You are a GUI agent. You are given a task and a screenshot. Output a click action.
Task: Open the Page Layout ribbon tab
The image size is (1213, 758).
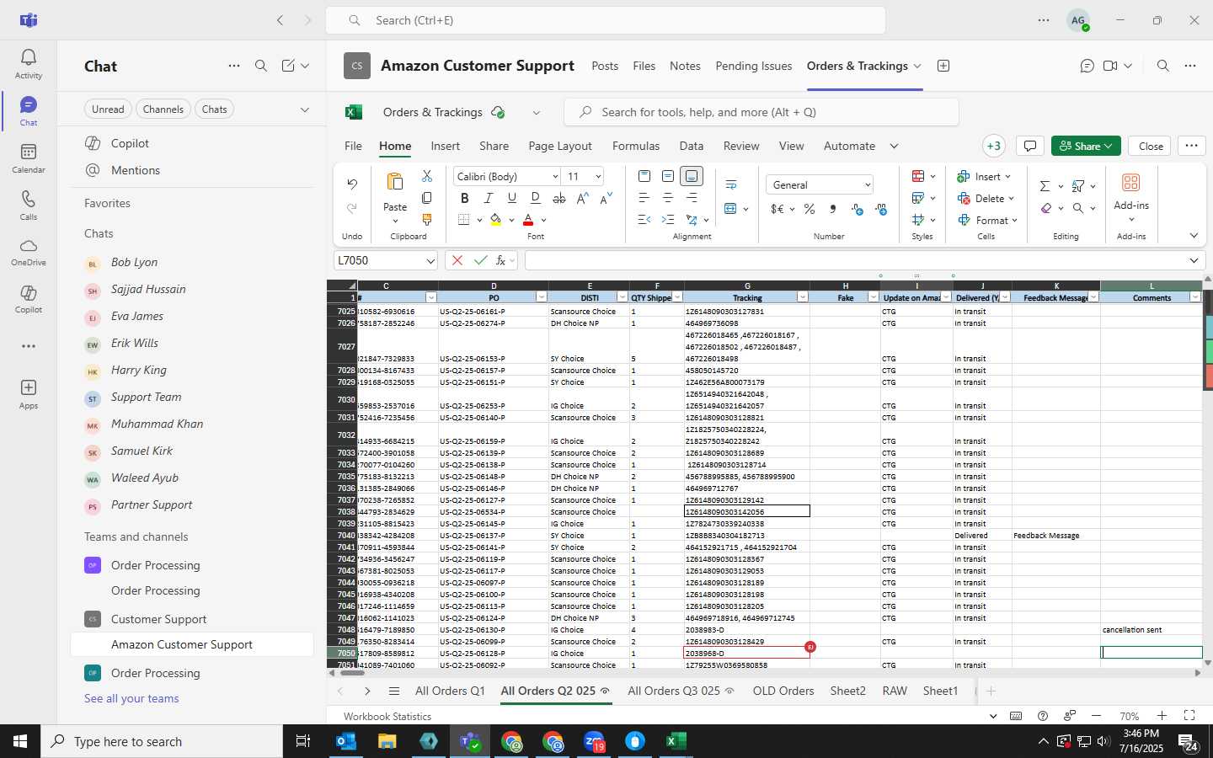click(x=560, y=146)
